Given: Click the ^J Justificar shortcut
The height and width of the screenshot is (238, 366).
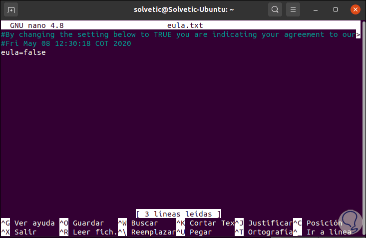Looking at the screenshot, I should (263, 223).
